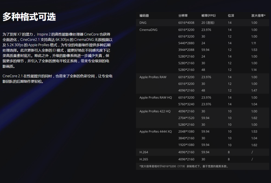Select the CinemaDNG encoder label
This screenshot has height=183, width=271.
coord(148,30)
